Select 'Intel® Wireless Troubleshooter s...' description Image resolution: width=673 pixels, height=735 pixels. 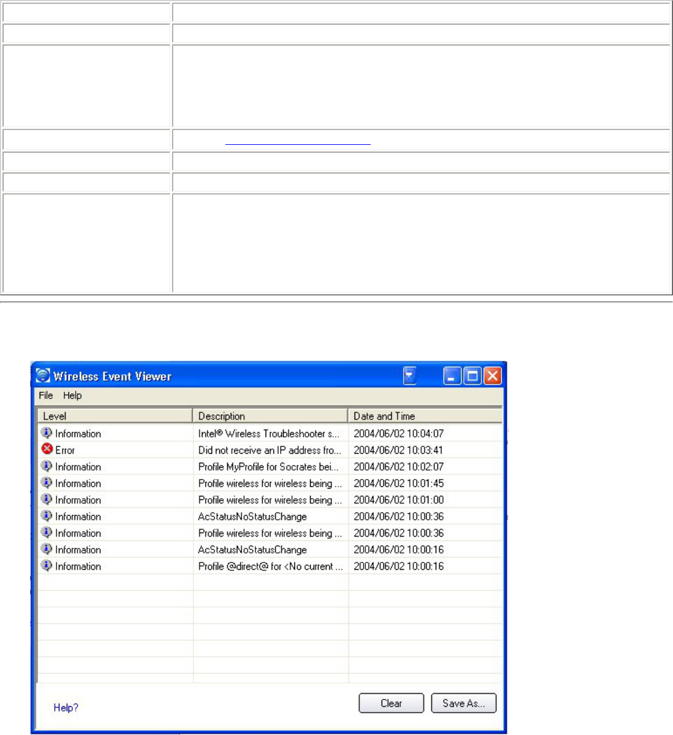pyautogui.click(x=269, y=433)
